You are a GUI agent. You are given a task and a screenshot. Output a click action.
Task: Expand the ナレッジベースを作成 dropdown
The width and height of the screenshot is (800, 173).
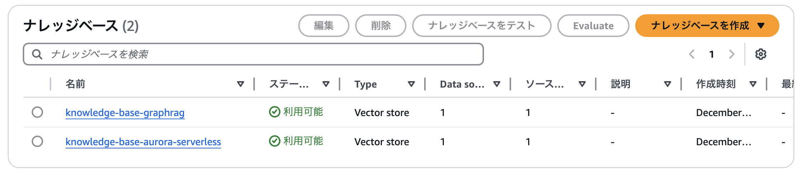coord(761,26)
